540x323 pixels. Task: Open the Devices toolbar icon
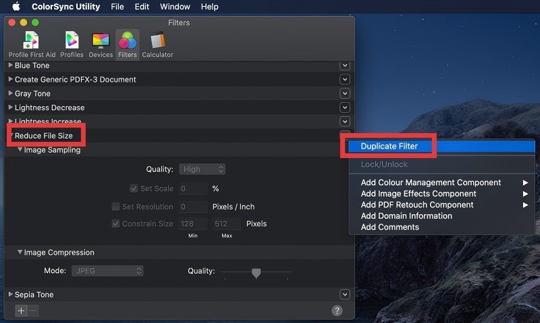click(101, 43)
